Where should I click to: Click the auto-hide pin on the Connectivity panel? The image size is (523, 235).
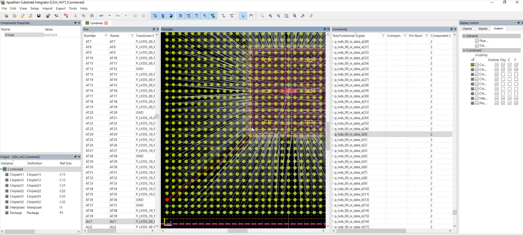[x=451, y=29]
